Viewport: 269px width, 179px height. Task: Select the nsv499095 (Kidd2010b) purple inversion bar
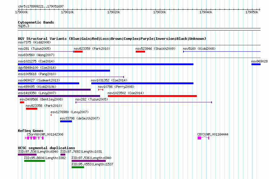[54, 90]
